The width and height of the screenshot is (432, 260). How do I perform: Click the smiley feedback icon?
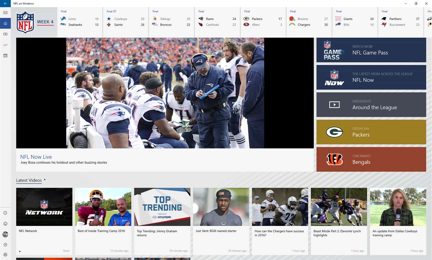pyautogui.click(x=5, y=224)
